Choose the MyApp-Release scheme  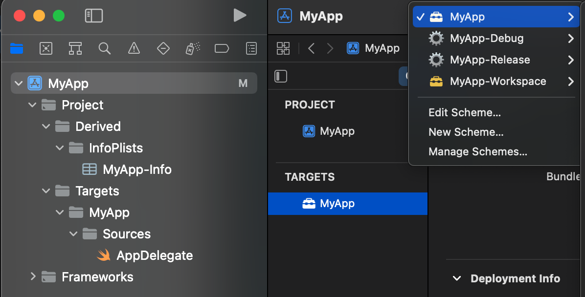tap(496, 60)
